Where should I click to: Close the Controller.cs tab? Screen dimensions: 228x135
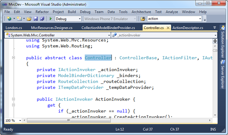pos(168,28)
